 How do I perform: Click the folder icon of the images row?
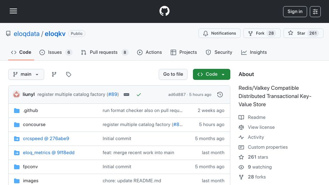17,181
